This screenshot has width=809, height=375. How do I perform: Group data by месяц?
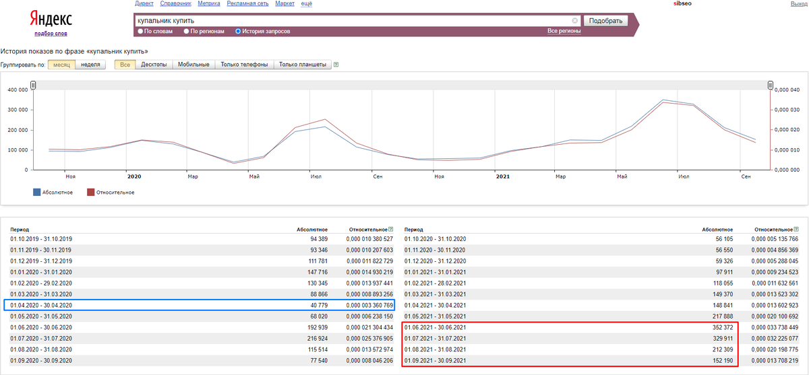point(61,65)
